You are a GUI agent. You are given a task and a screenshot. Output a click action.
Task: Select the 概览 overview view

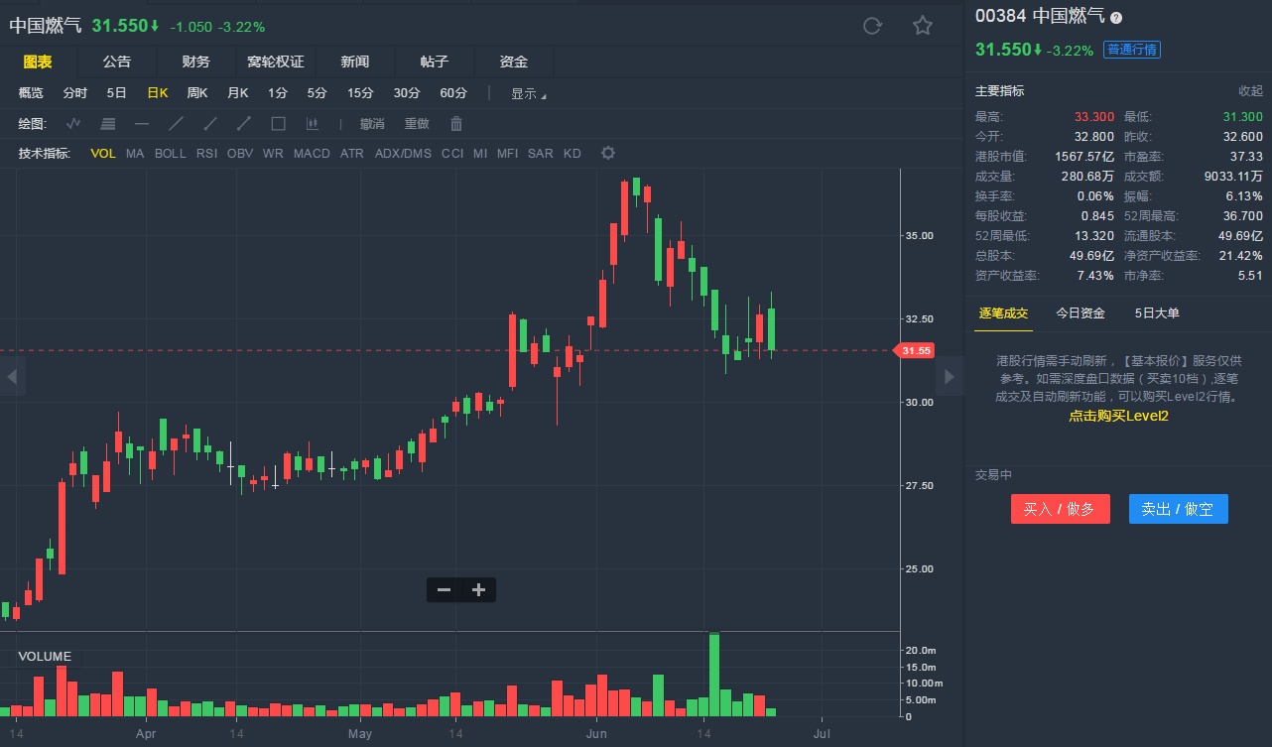pyautogui.click(x=31, y=93)
